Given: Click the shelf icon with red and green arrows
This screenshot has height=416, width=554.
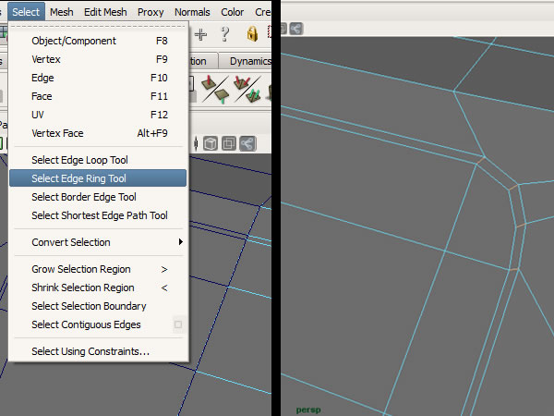Looking at the screenshot, I should [245, 89].
